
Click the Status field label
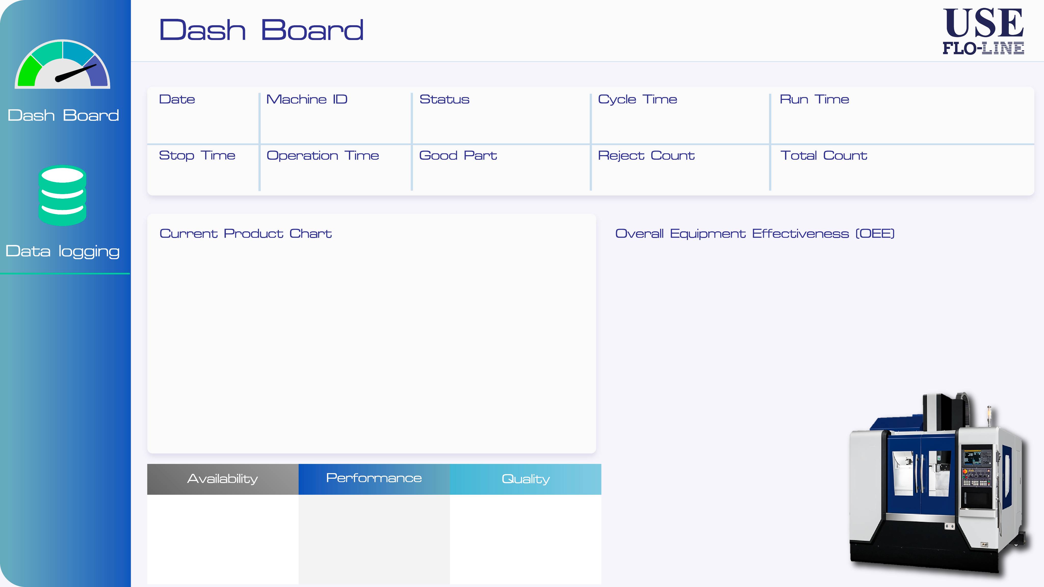(445, 99)
